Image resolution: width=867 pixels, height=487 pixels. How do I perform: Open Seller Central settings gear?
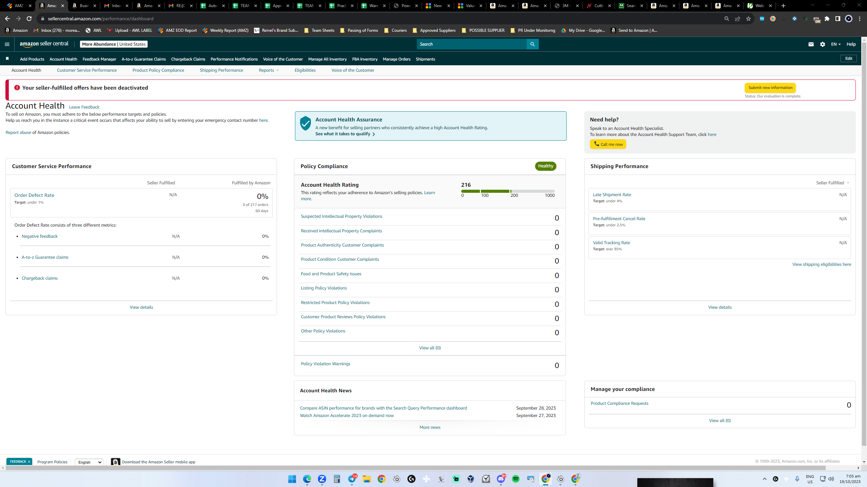pyautogui.click(x=823, y=44)
